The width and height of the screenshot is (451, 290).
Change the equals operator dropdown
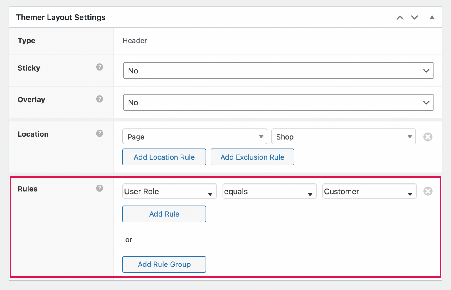pos(269,192)
